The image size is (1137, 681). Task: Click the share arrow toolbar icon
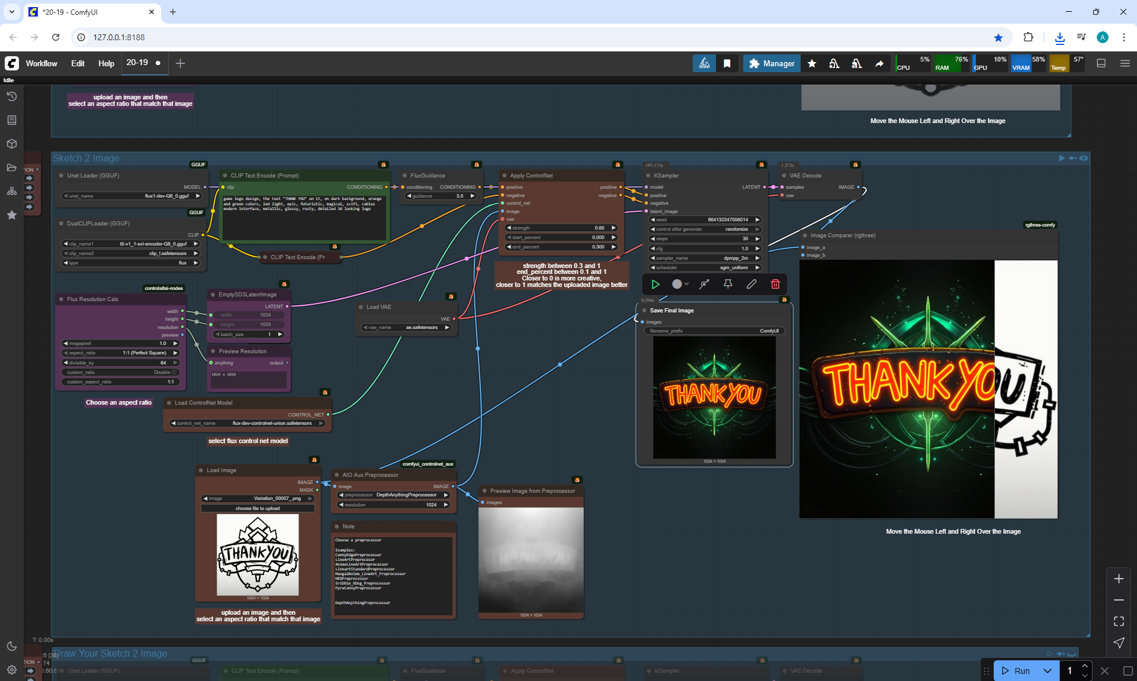(x=879, y=63)
